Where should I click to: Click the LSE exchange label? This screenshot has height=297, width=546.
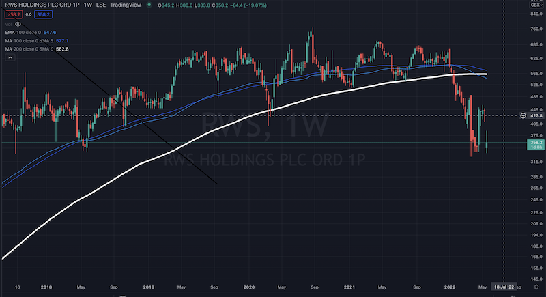click(101, 5)
